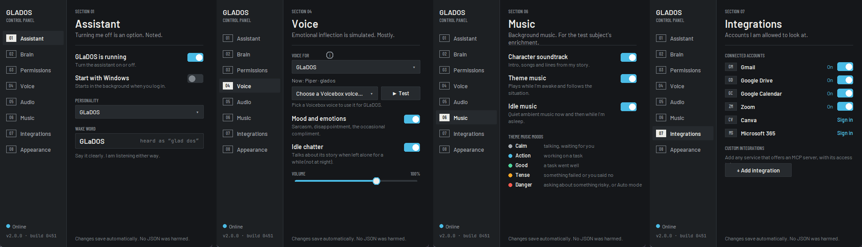
Task: Switch off the Zoom account toggle
Action: coord(845,107)
